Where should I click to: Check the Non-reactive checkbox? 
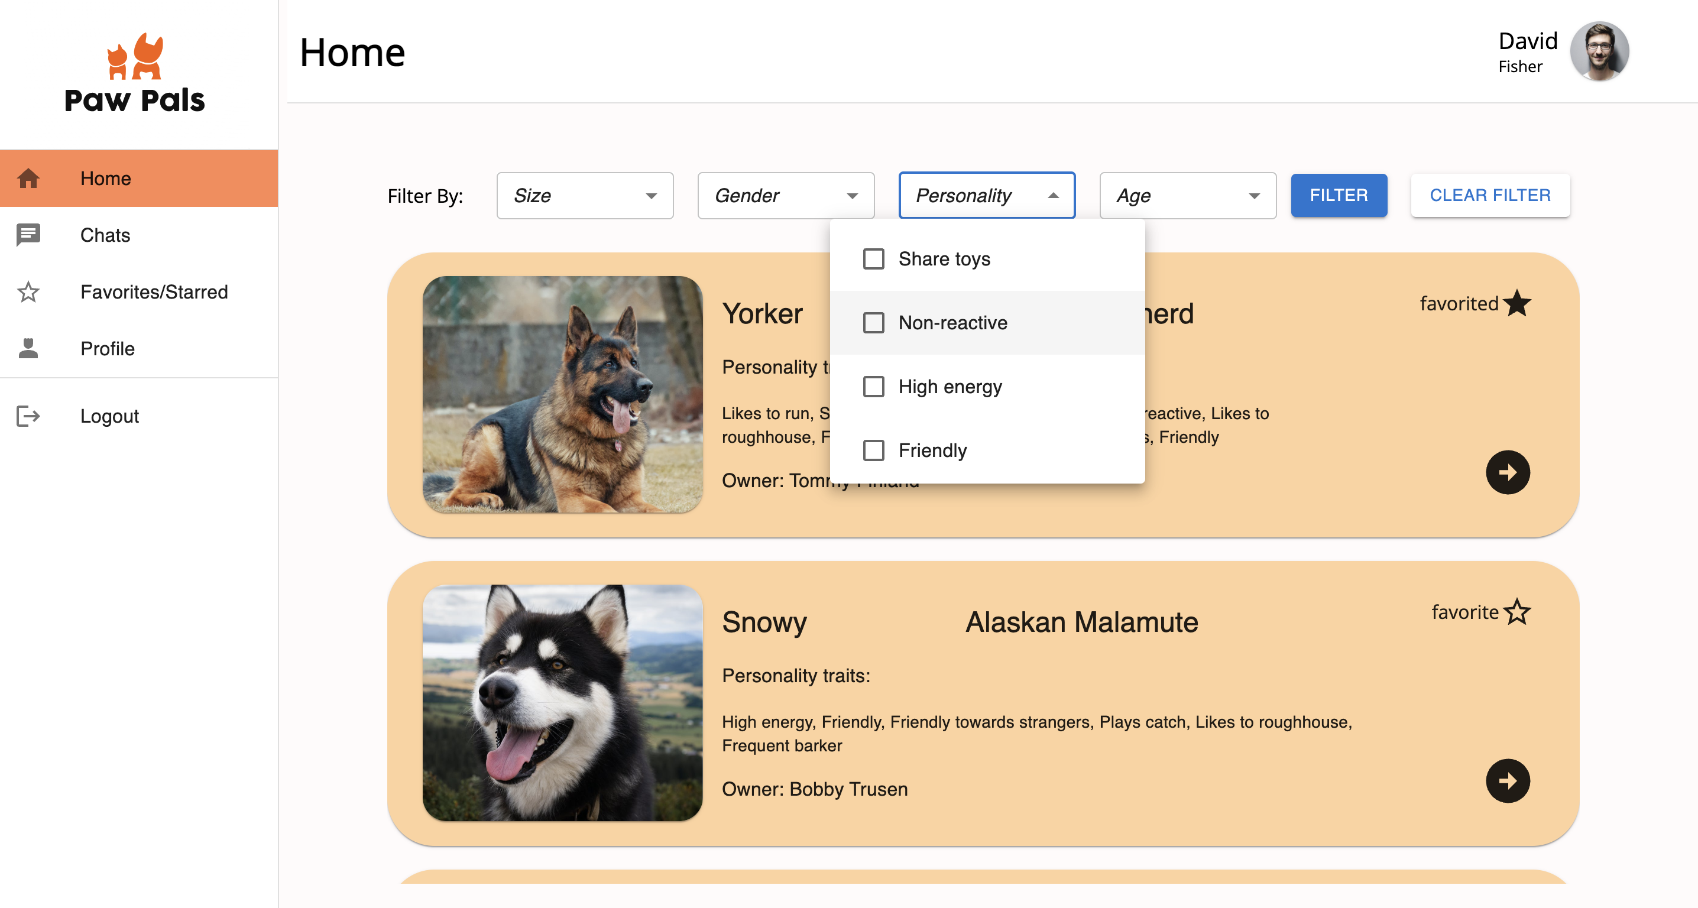tap(873, 323)
